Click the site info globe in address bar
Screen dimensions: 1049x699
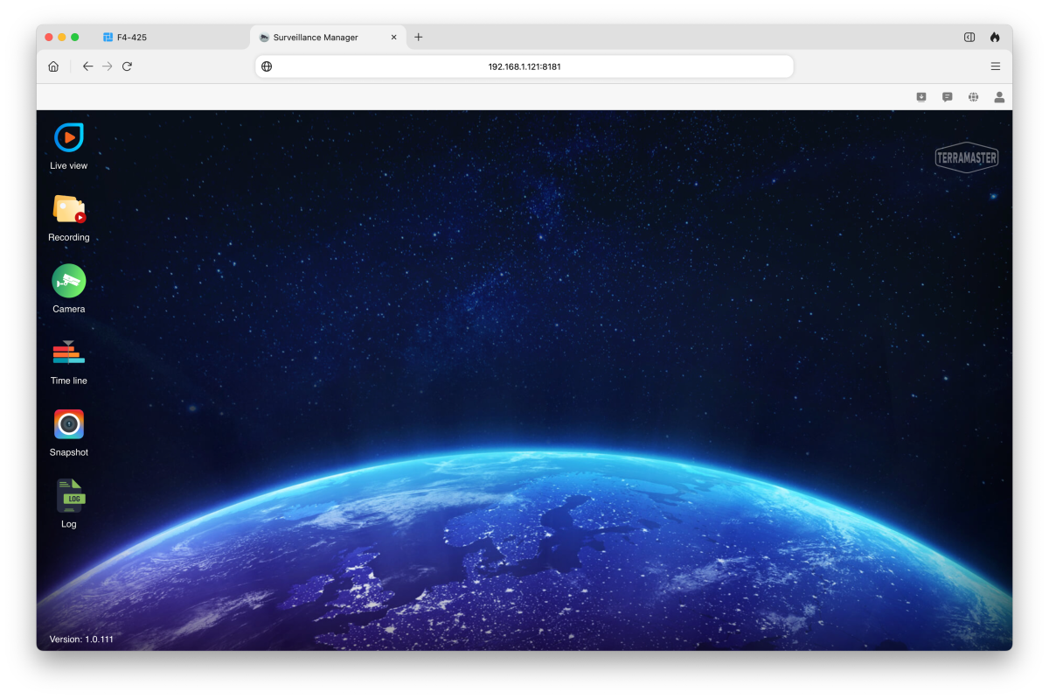267,66
